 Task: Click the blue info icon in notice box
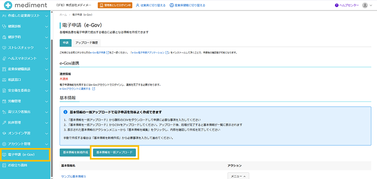click(x=65, y=112)
